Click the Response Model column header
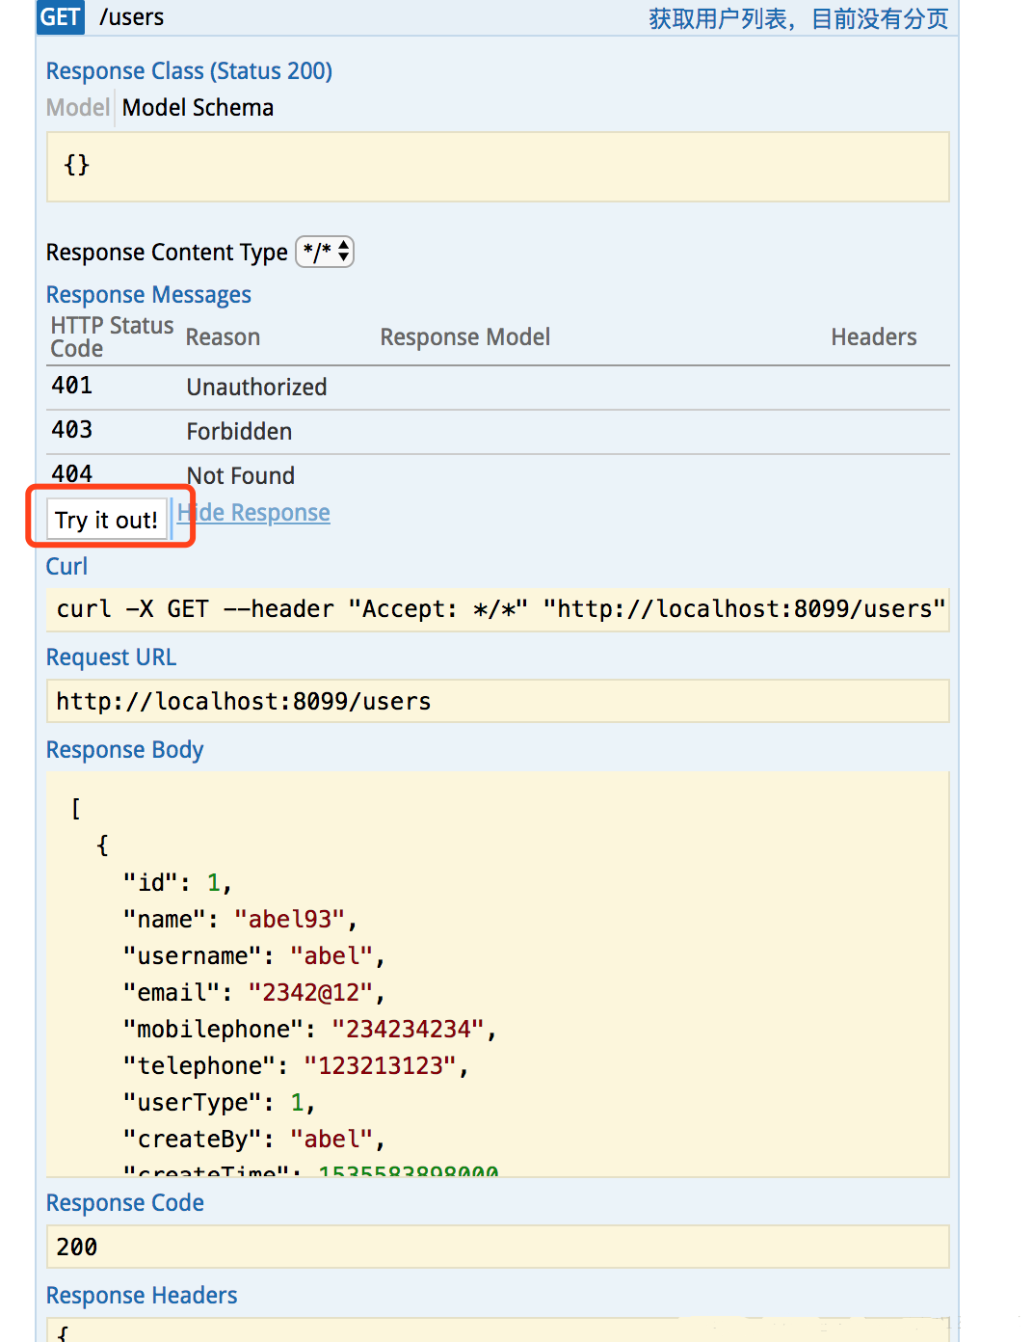 (465, 336)
